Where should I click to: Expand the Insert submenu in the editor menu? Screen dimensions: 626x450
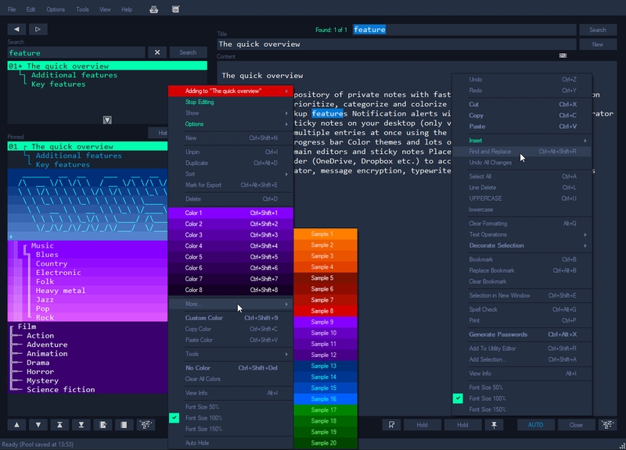point(522,141)
